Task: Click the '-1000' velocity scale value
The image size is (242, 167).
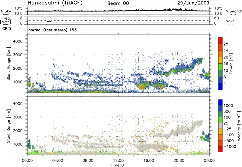Action: coord(230,147)
